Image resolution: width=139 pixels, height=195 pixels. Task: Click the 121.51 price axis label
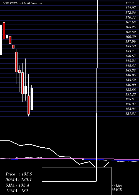pos(131,114)
